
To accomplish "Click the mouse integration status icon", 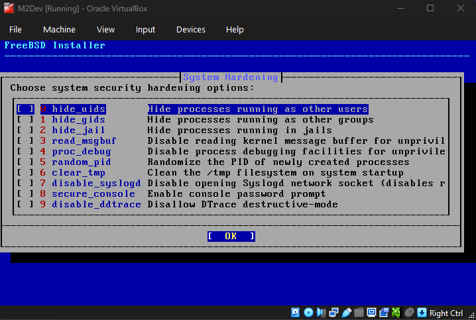I will point(409,313).
